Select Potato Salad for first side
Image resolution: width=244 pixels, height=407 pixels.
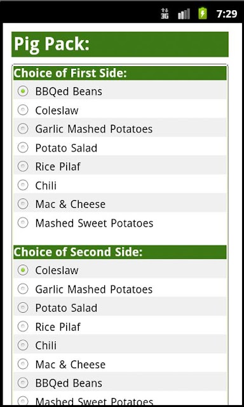pyautogui.click(x=120, y=148)
